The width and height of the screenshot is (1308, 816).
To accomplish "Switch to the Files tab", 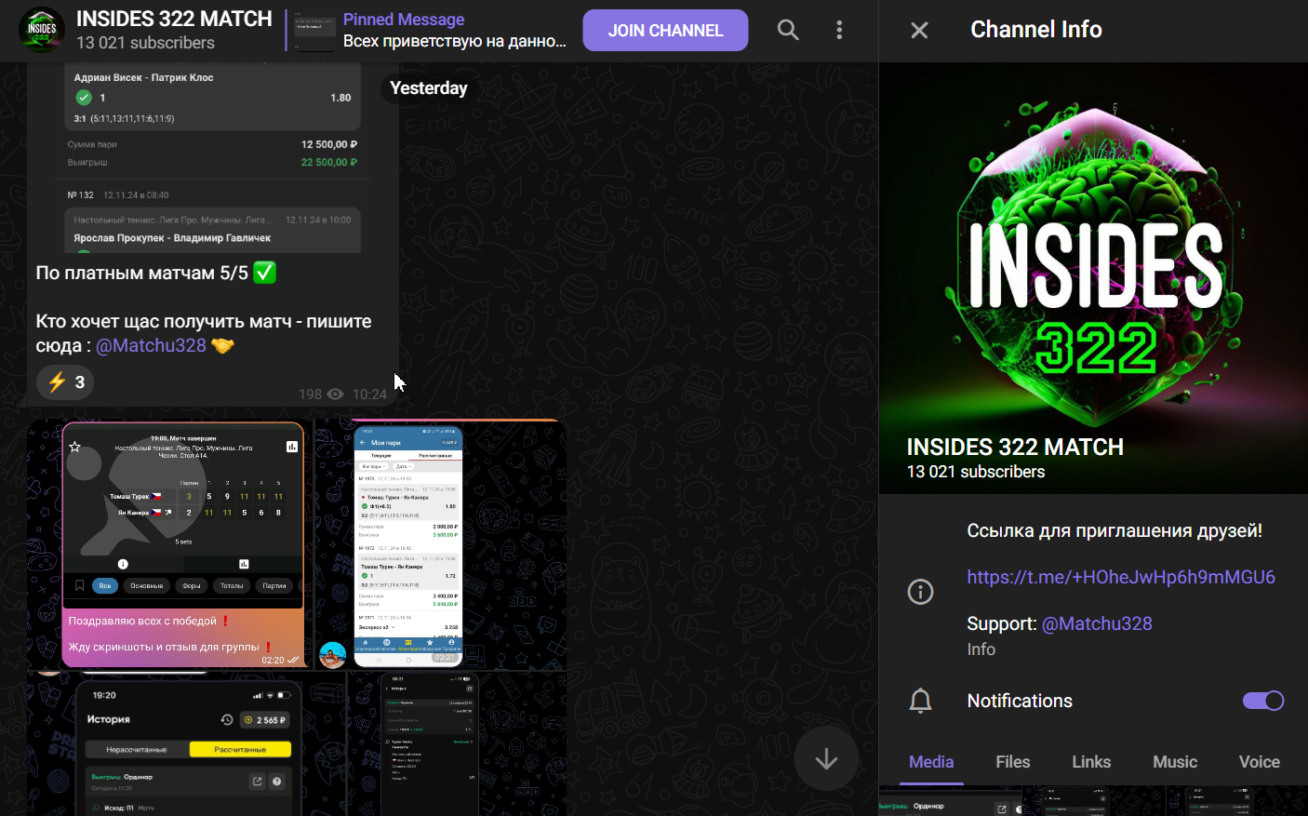I will coord(1013,762).
